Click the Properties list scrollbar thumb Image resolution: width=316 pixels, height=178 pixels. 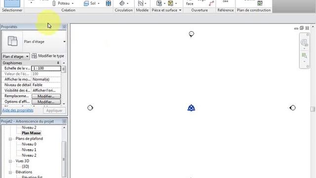point(64,69)
